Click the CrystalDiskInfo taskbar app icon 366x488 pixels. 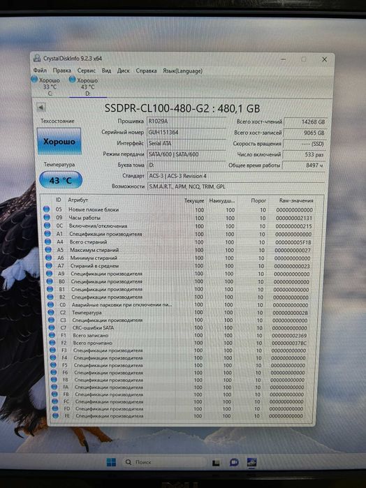[251, 462]
